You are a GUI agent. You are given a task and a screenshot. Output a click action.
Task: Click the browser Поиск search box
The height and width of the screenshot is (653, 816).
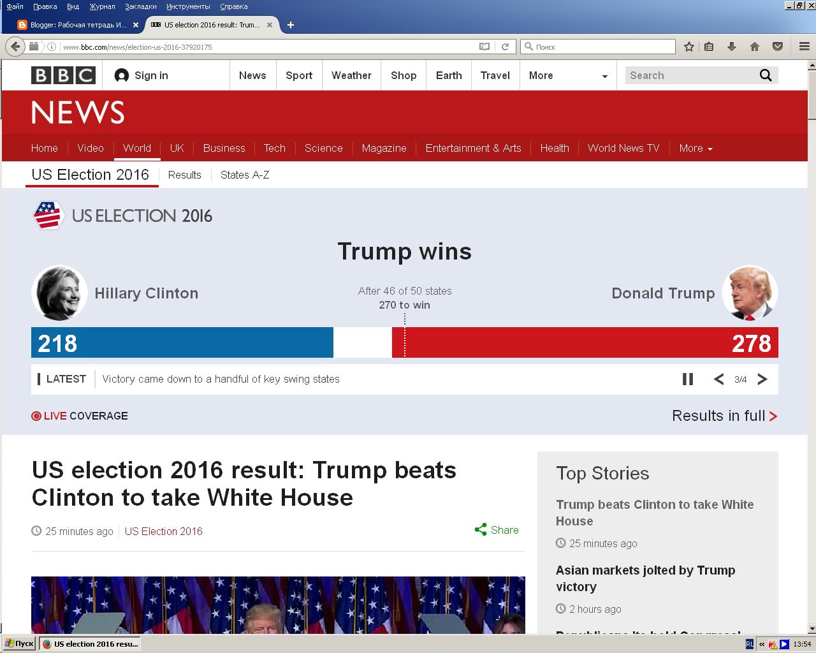tap(598, 47)
